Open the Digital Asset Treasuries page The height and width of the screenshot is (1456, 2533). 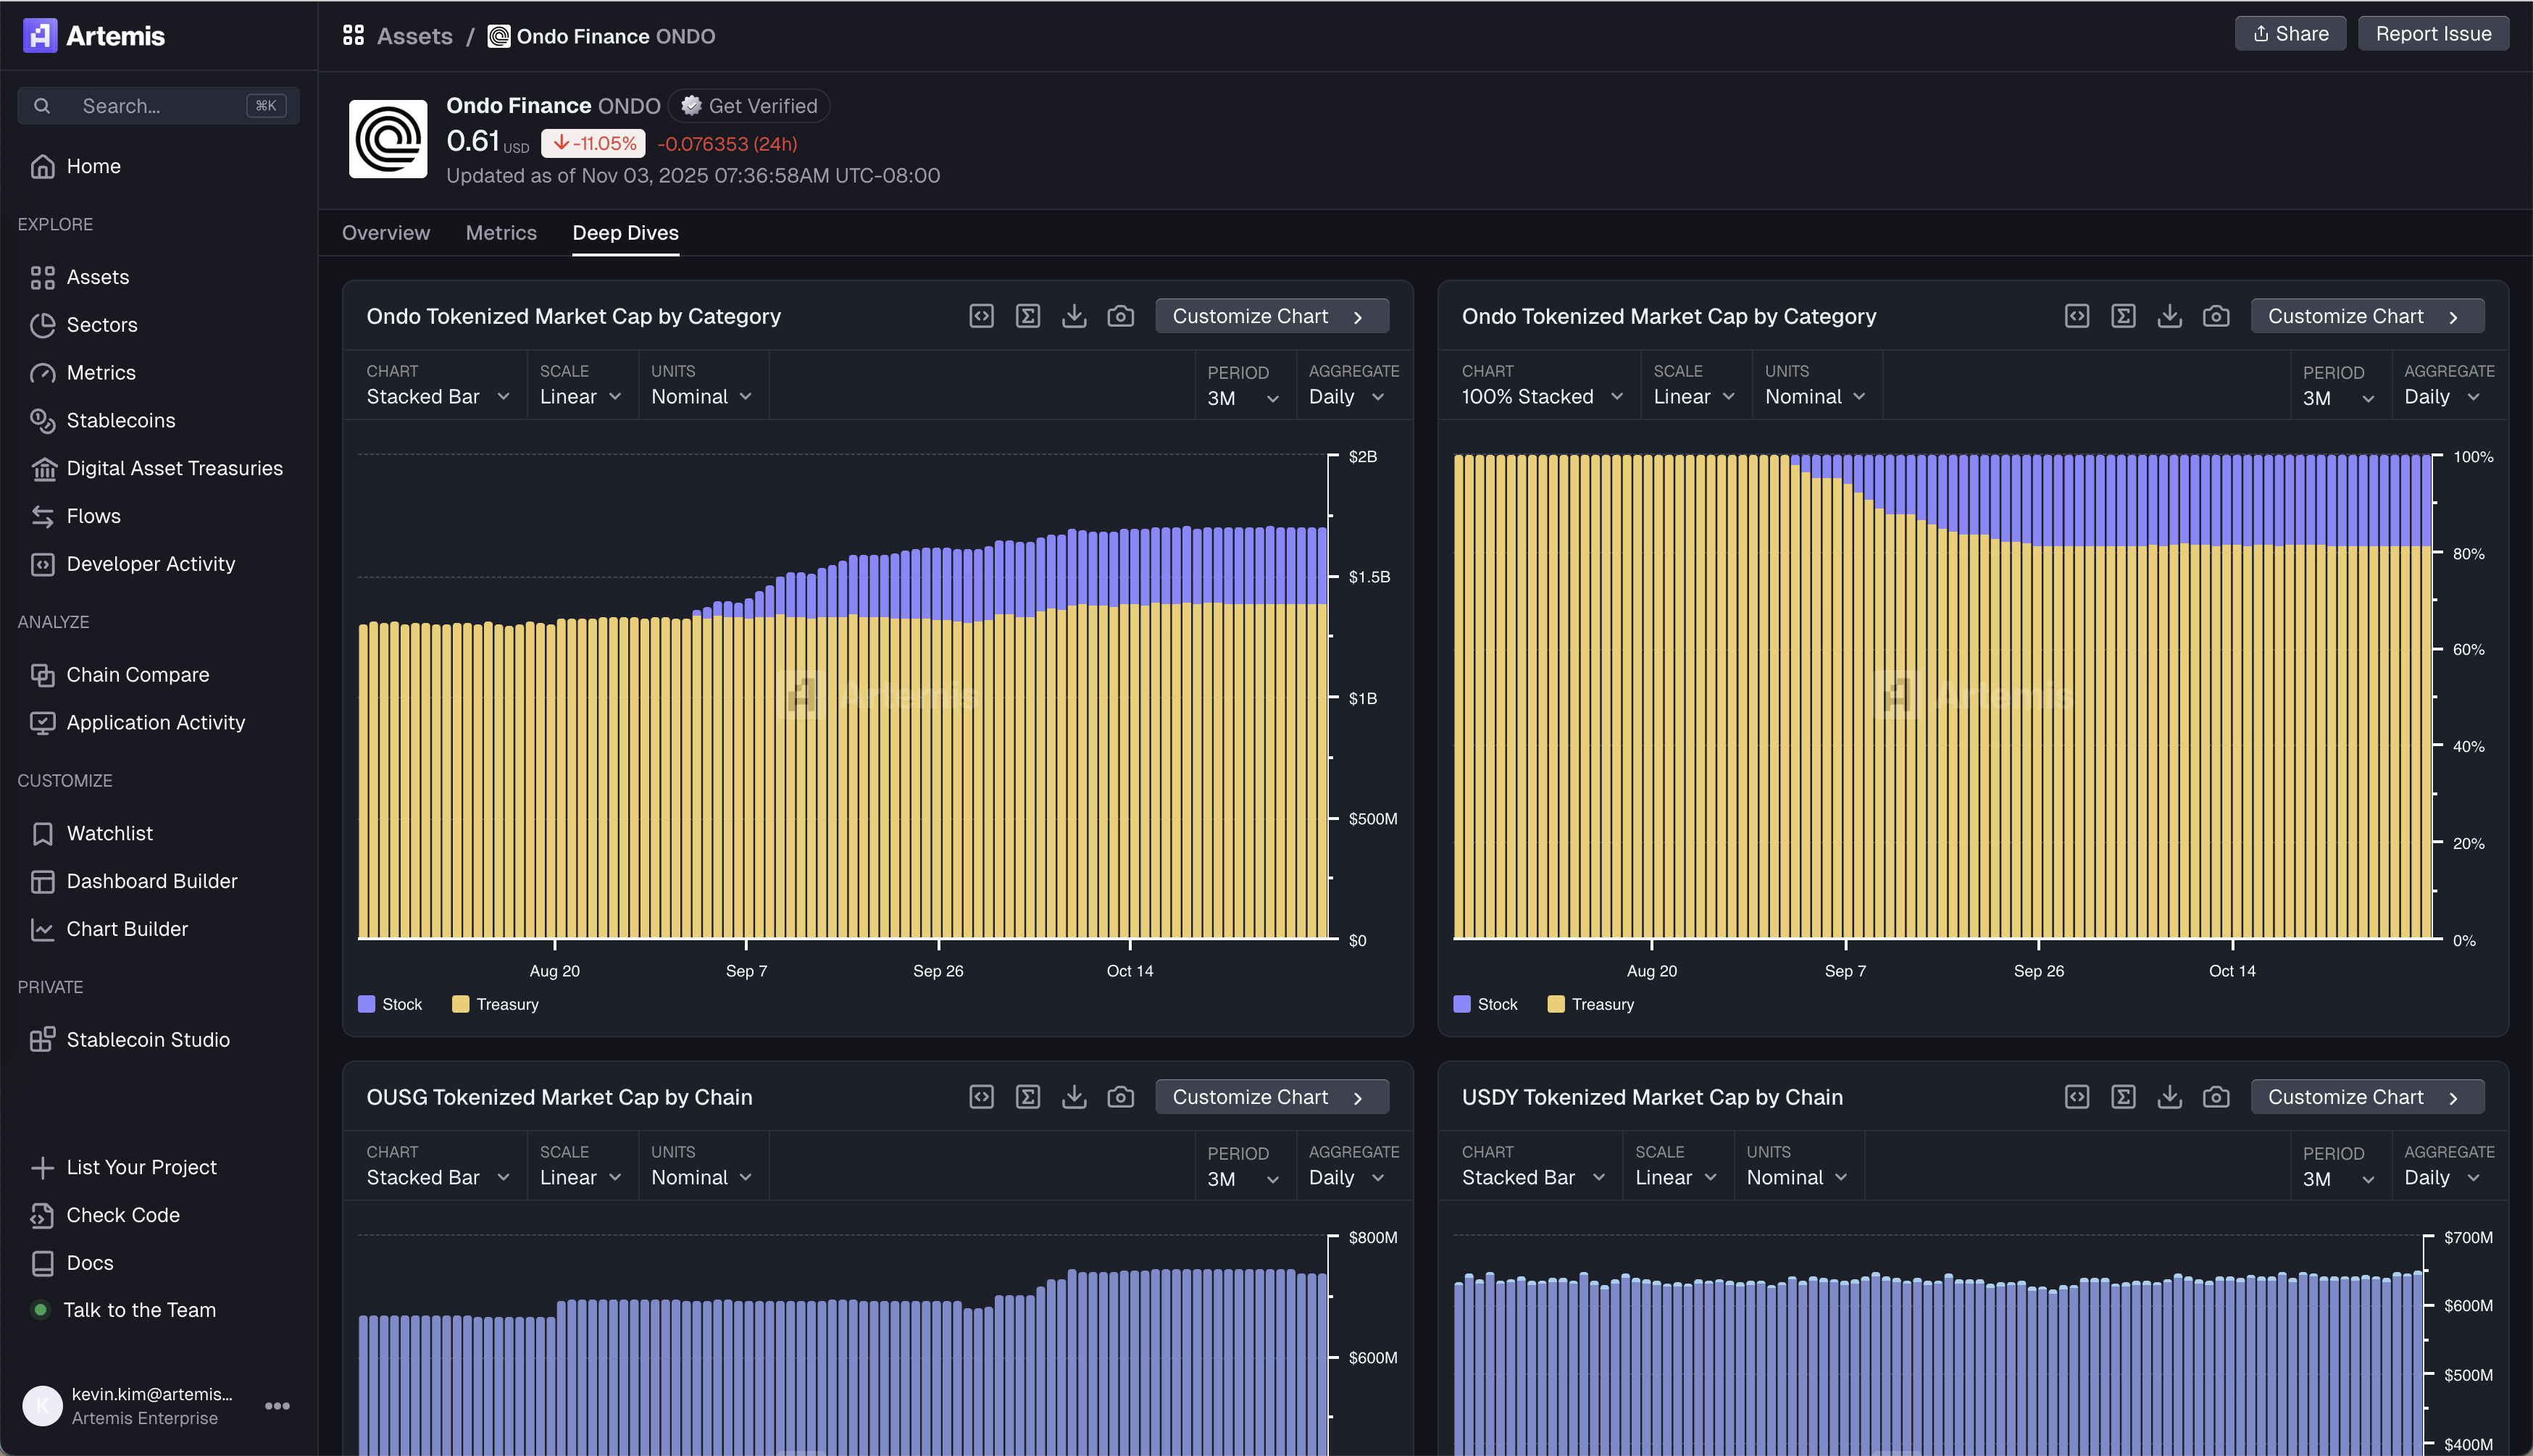coord(174,468)
